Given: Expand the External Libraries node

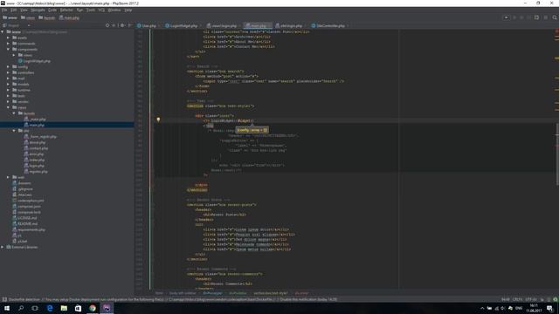Looking at the screenshot, I should 3,247.
